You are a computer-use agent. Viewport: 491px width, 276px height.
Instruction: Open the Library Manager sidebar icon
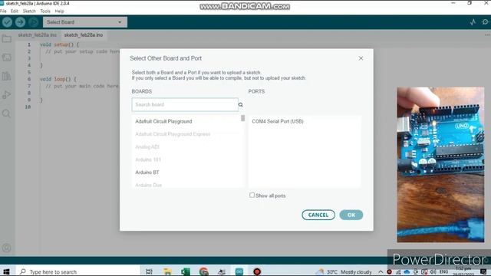(7, 76)
